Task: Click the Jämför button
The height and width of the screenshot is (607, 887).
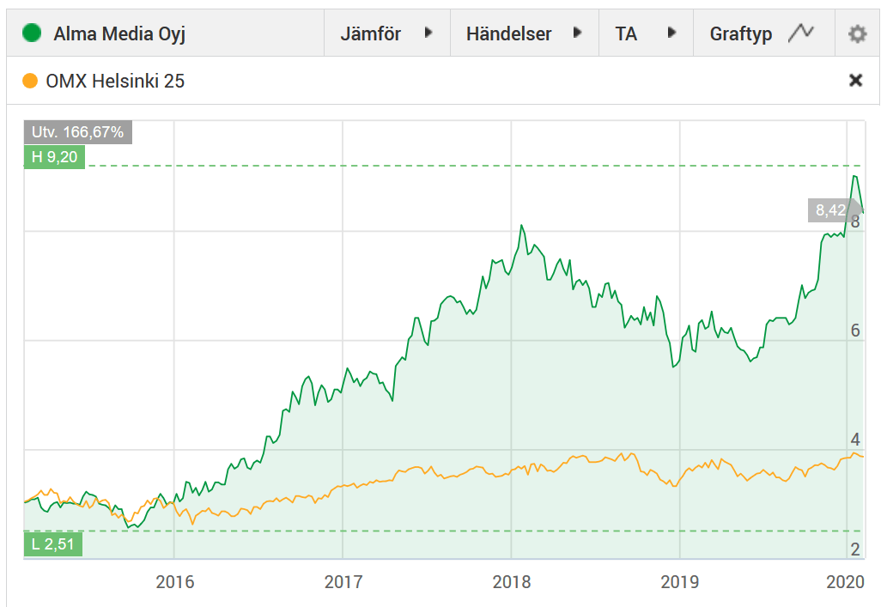Action: (x=371, y=33)
